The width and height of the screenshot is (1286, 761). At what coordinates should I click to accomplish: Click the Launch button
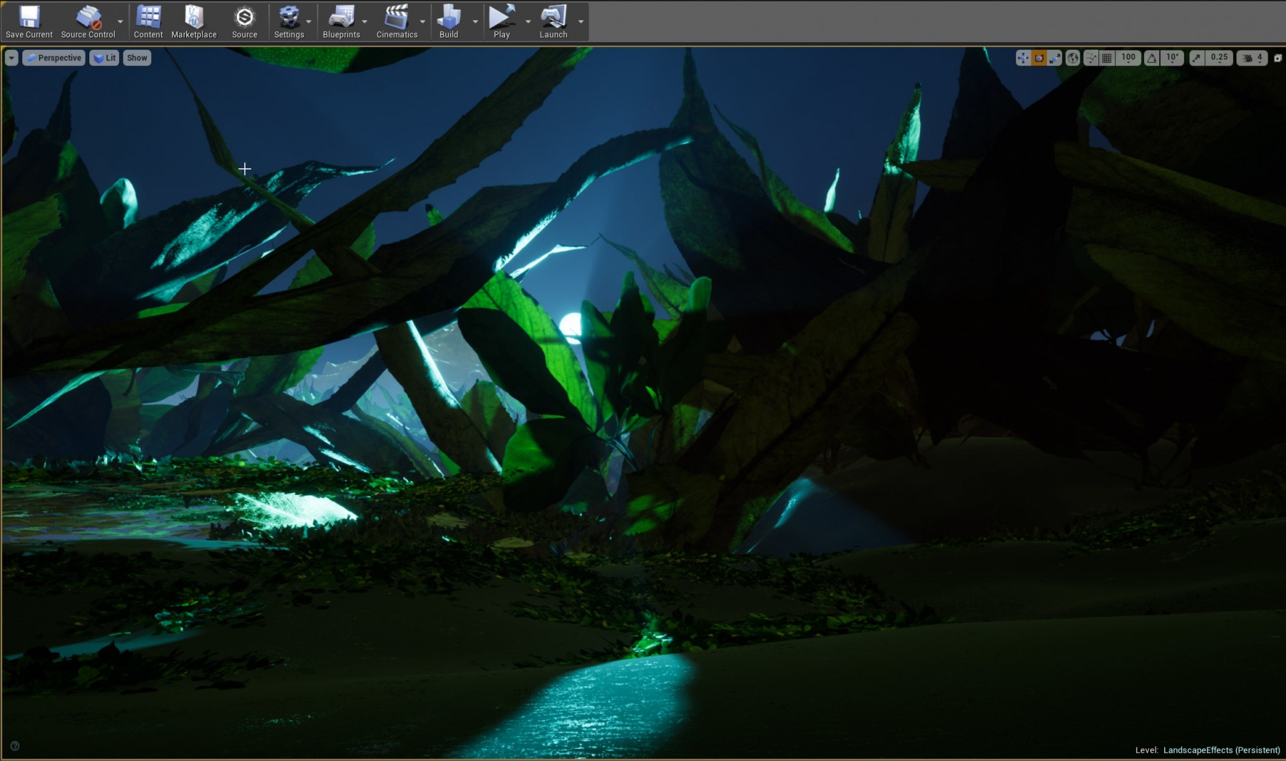[553, 22]
